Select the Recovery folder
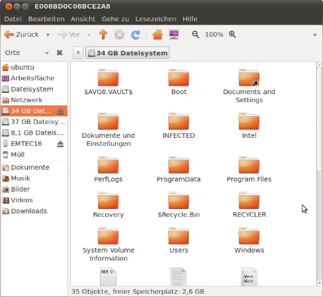This screenshot has height=297, width=323. coord(108,205)
